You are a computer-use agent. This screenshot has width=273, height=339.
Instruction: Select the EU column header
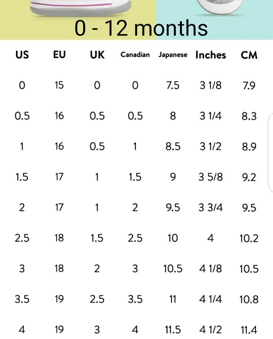[59, 55]
